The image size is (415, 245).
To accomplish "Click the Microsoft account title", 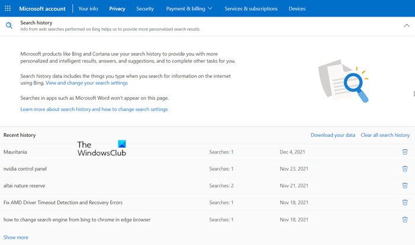I will point(43,9).
